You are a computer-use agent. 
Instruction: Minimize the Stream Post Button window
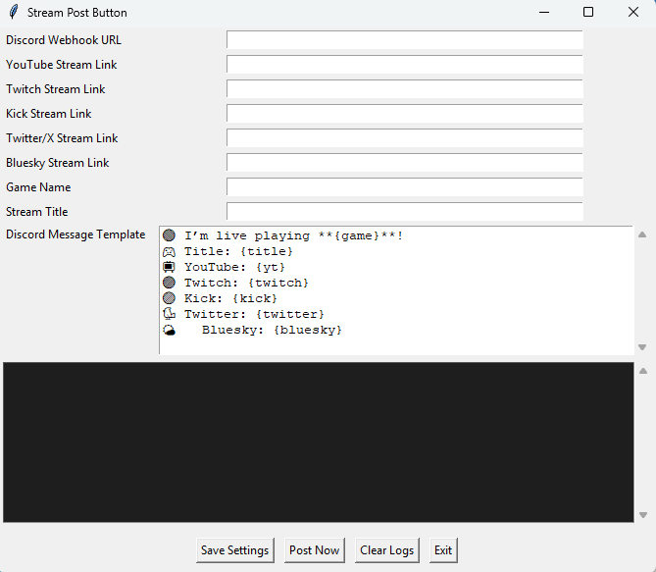tap(544, 12)
